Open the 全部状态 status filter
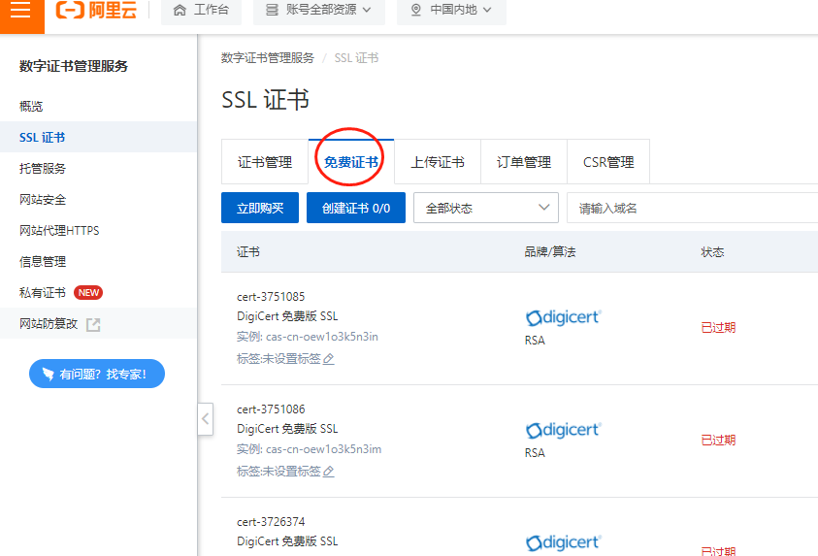Viewport: 818px width, 556px height. (x=486, y=208)
